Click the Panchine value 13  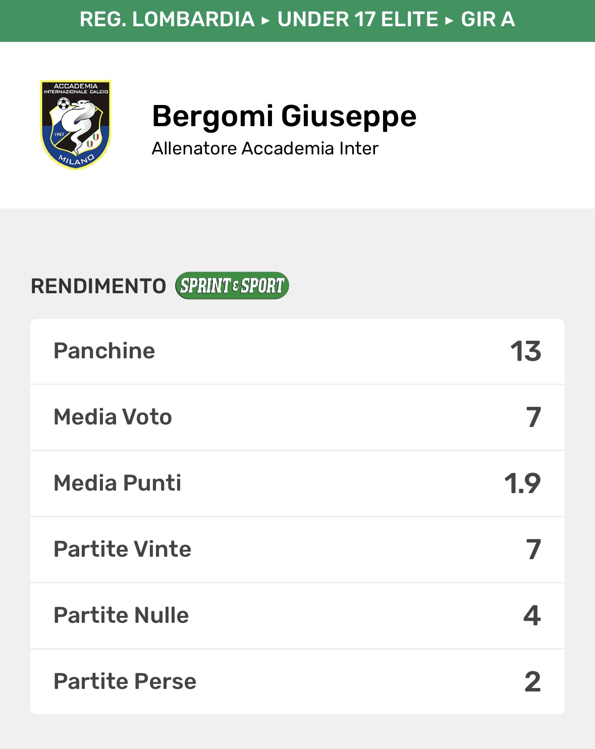pyautogui.click(x=525, y=351)
